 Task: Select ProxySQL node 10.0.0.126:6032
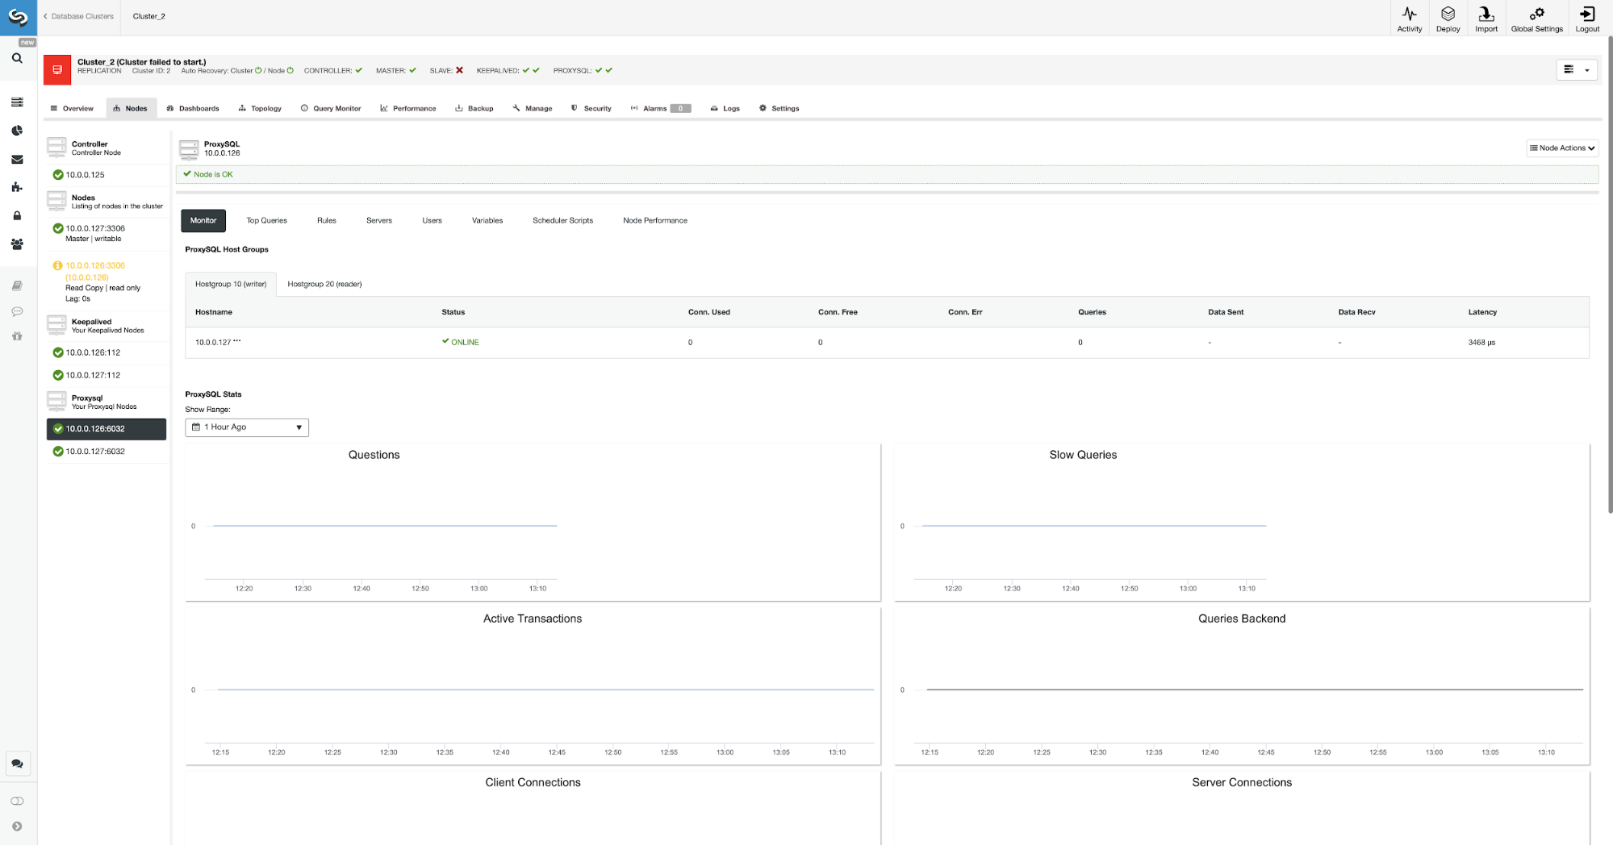point(107,429)
